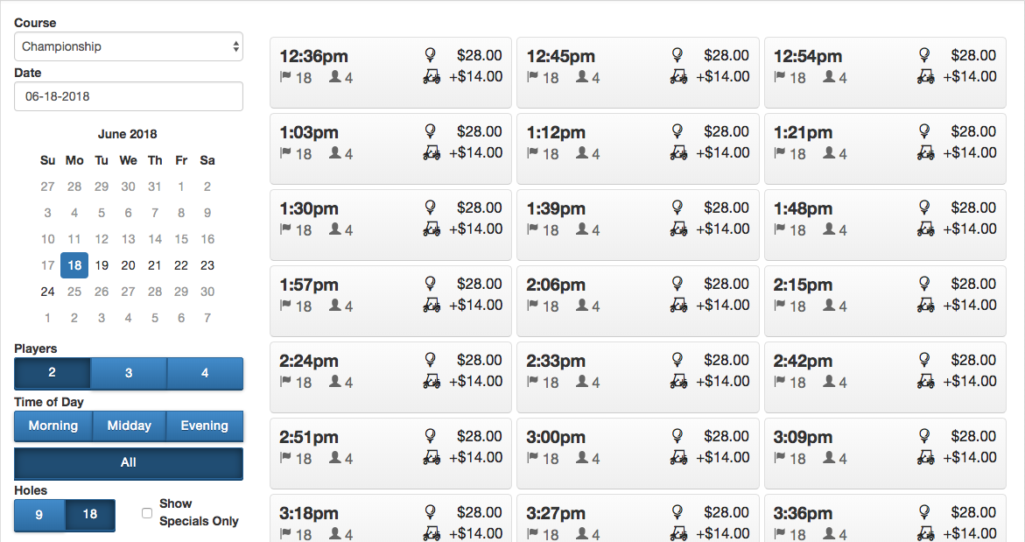Filter tee times by Morning

pyautogui.click(x=53, y=426)
